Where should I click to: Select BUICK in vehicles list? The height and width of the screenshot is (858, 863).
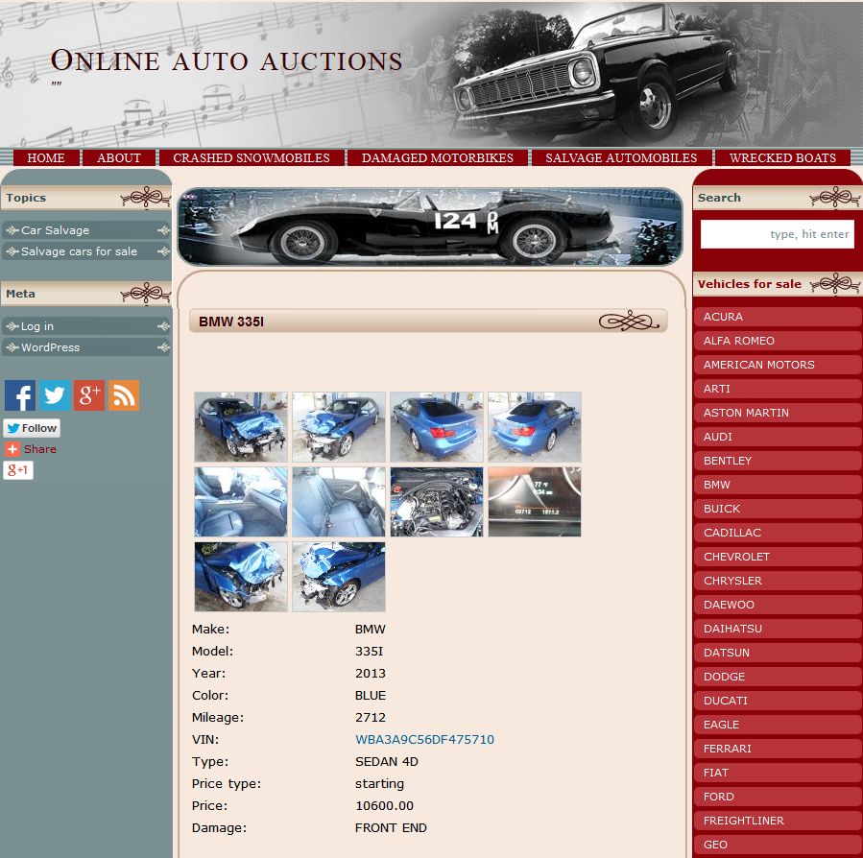[778, 509]
